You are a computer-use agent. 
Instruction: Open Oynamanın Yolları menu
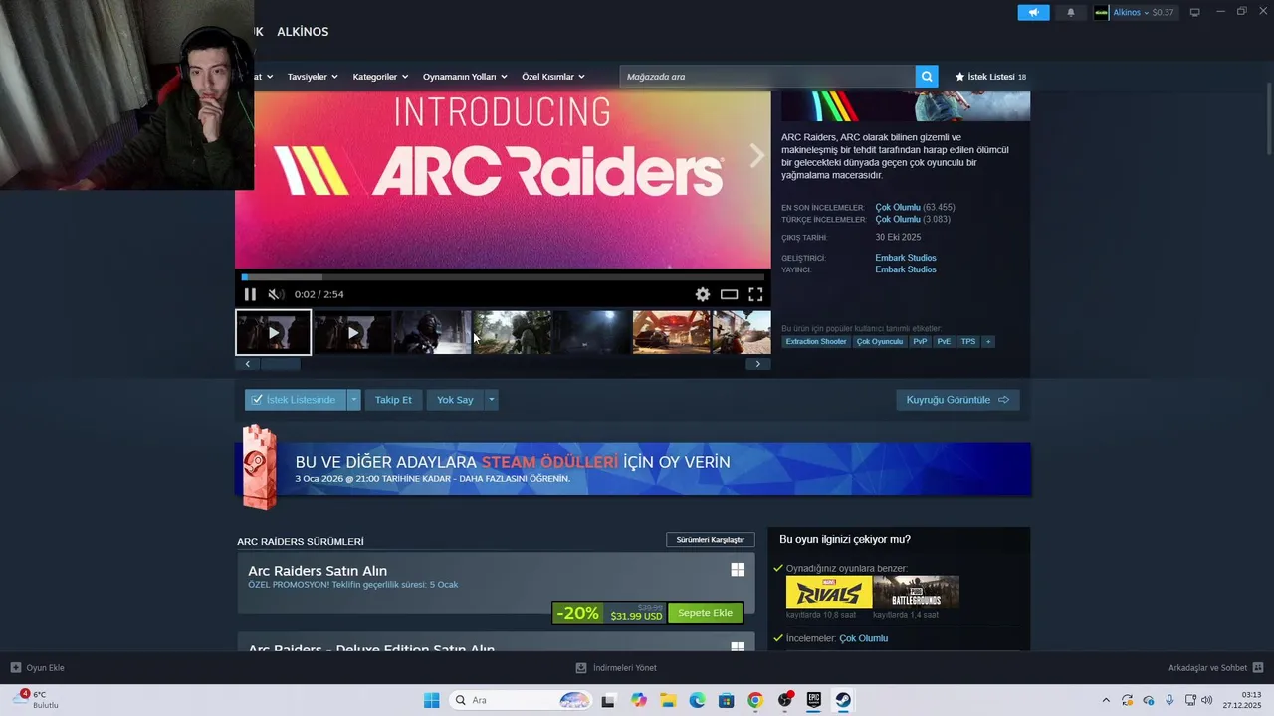[x=465, y=77]
